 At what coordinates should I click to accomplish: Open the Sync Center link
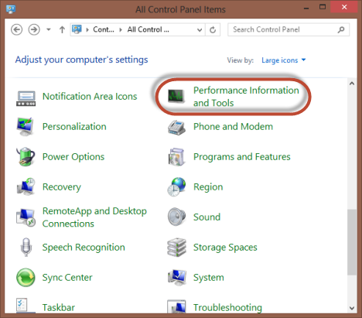click(x=67, y=278)
